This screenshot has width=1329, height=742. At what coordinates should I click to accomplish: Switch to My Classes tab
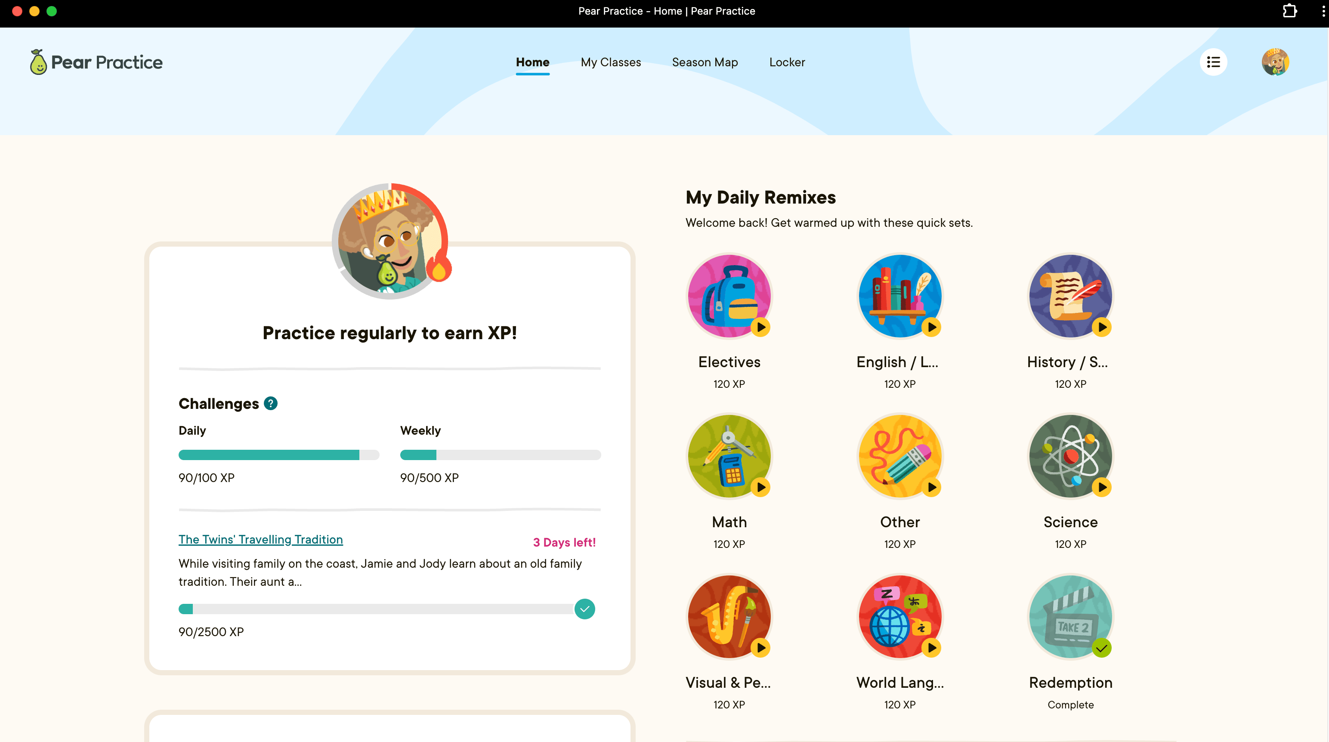(x=611, y=62)
